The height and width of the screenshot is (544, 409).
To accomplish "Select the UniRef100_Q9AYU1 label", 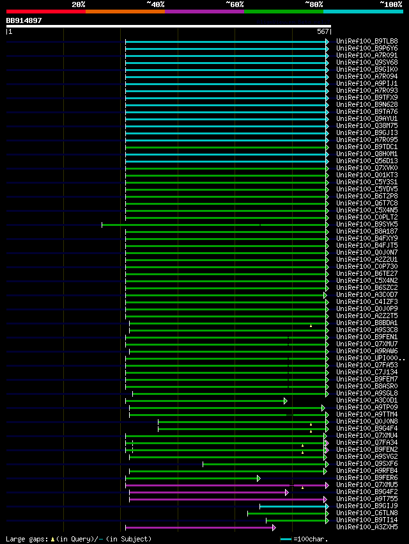I will tap(367, 118).
